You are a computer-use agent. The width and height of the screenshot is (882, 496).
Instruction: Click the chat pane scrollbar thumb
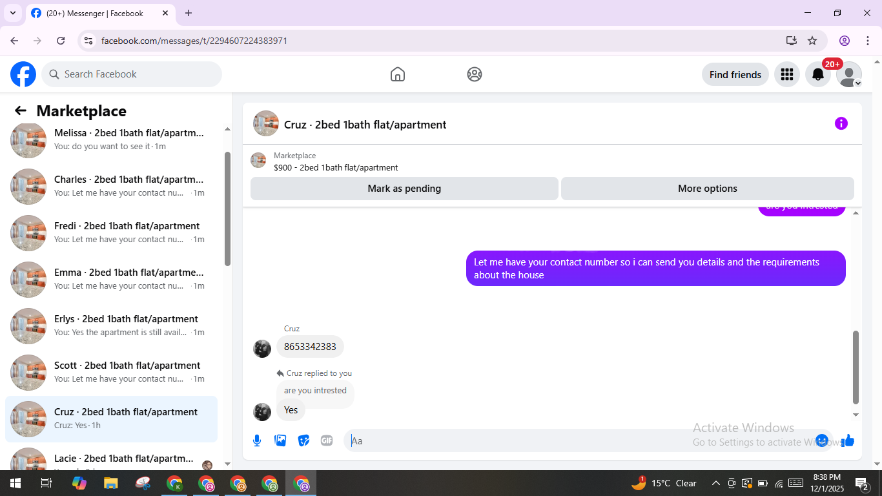[856, 367]
